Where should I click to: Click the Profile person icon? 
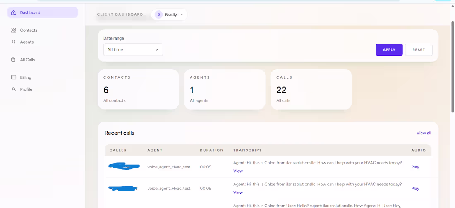click(13, 89)
